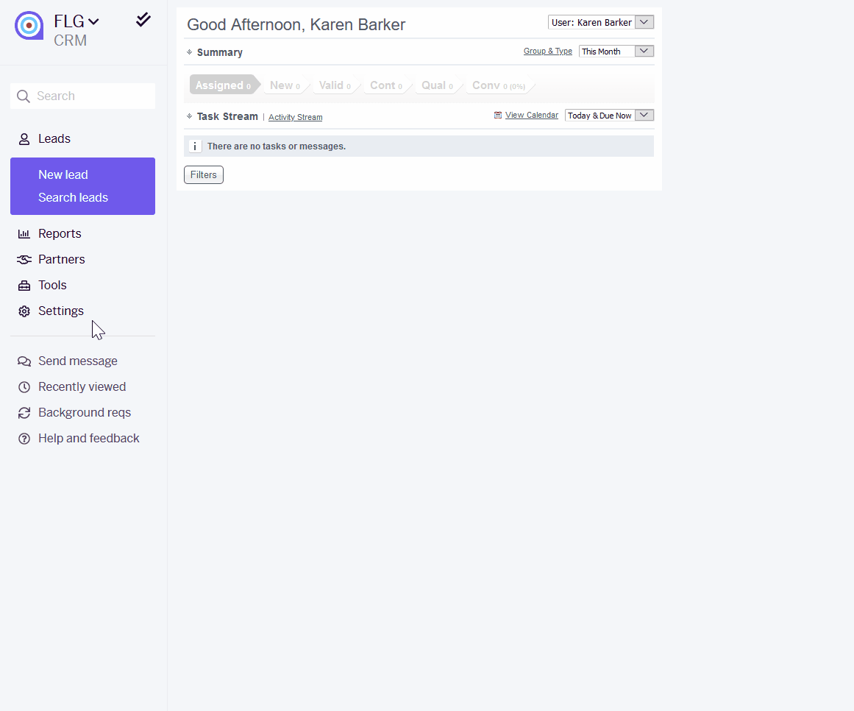
Task: Open the Group & Type link
Action: point(548,52)
